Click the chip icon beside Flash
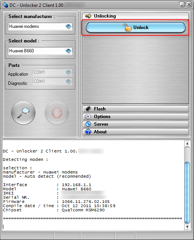This screenshot has height=240, width=194. (88, 109)
